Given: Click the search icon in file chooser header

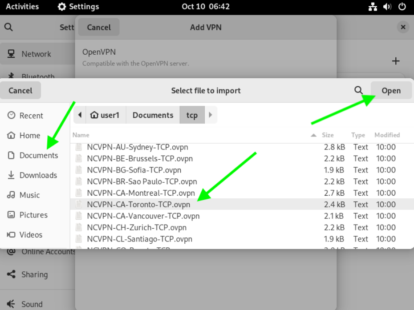Looking at the screenshot, I should pos(358,90).
